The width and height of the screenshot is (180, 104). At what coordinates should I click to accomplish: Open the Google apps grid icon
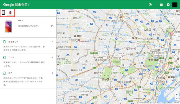coord(161,5)
